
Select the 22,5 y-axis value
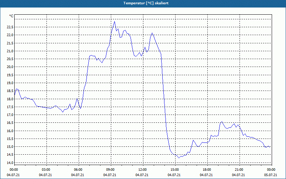[10, 27]
